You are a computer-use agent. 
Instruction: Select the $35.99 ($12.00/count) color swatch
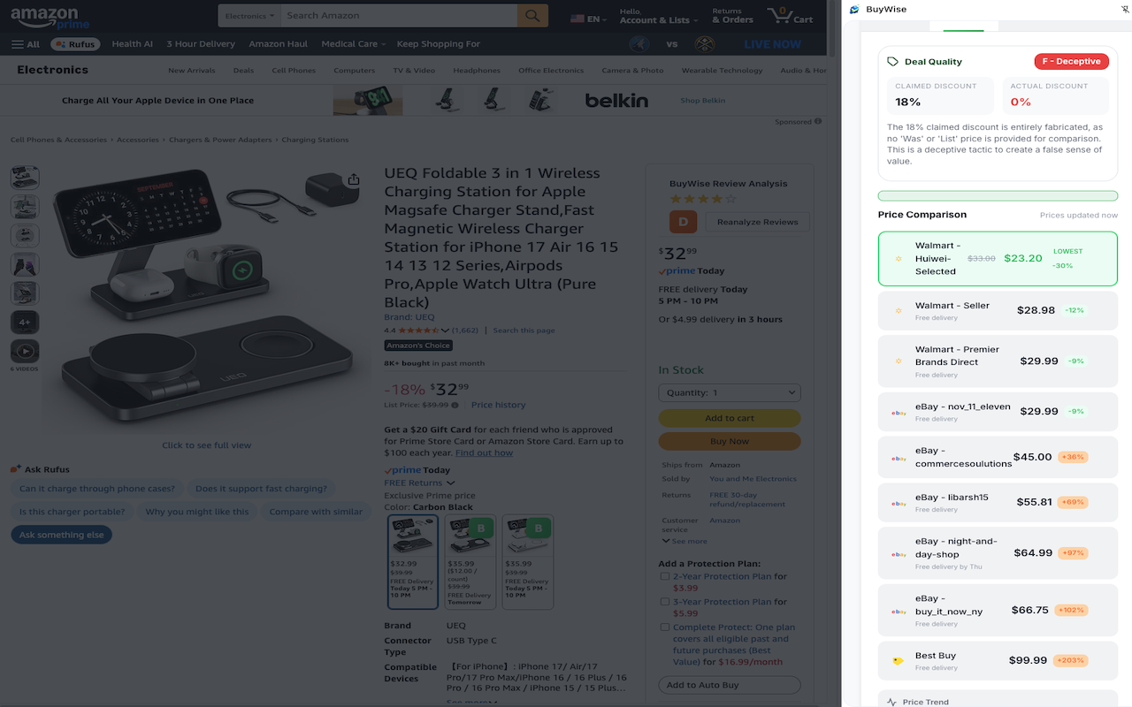tap(470, 562)
